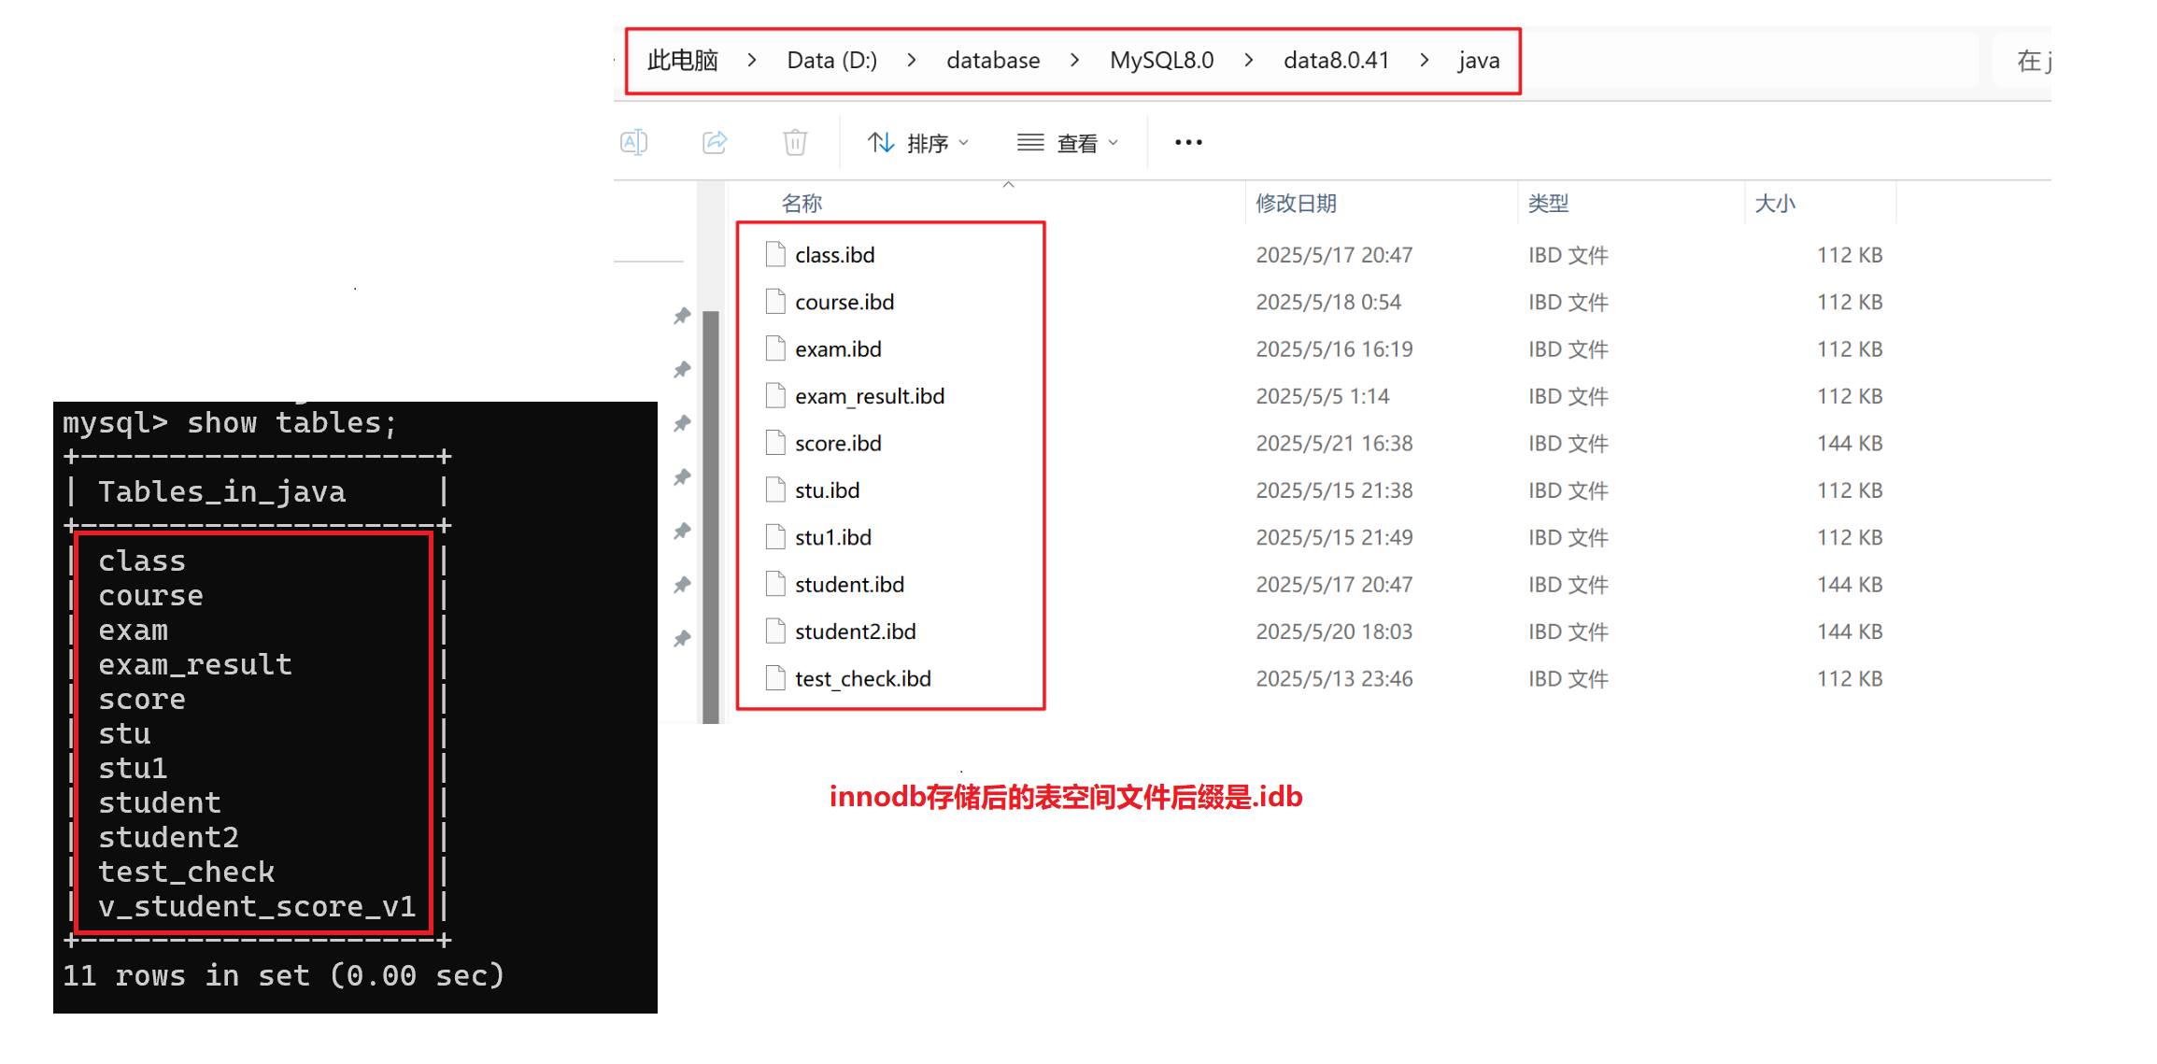The image size is (2157, 1064).
Task: Click file icon next to test_check.ibd
Action: (x=774, y=678)
